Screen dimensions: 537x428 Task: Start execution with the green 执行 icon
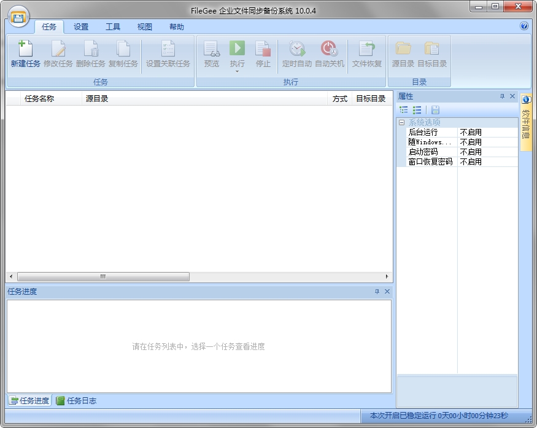(237, 49)
